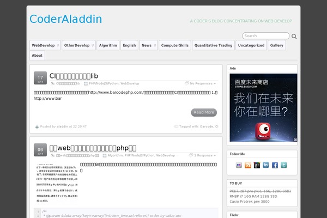Click the permalink clip icon under second post title
This screenshot has height=218, width=327.
[53, 155]
